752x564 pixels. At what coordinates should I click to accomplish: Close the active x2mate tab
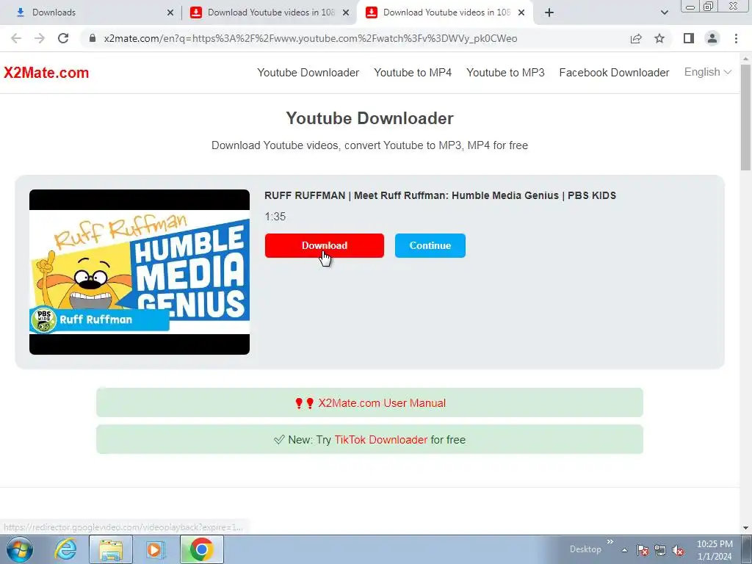[x=521, y=13]
